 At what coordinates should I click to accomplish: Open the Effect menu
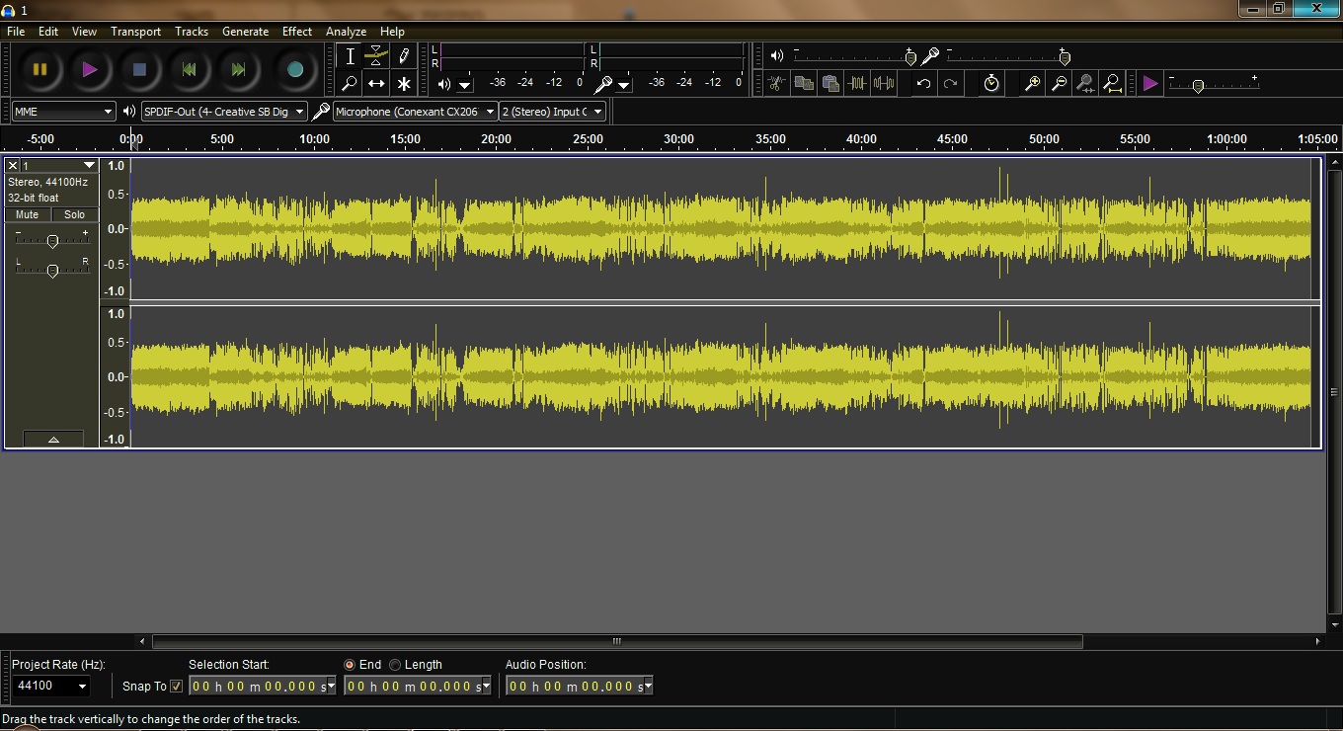(296, 32)
